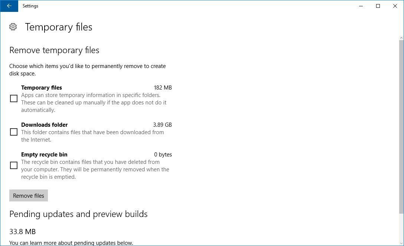Click the scrollbar track below the thumb
Screen dimensions: 404x246
(x=401, y=229)
